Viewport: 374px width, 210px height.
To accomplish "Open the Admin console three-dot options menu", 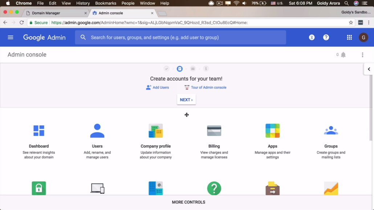I will click(x=362, y=55).
